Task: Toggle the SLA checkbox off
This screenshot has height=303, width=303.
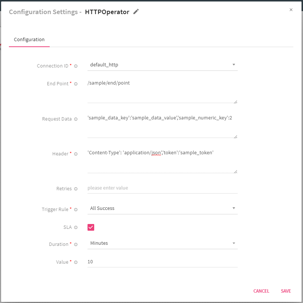Action: pos(90,227)
